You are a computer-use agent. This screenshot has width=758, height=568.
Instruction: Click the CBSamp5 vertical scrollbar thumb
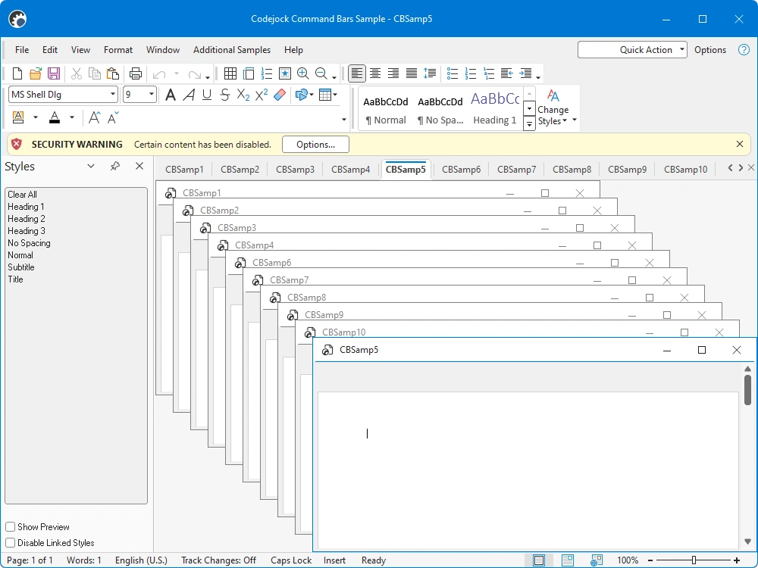(747, 390)
